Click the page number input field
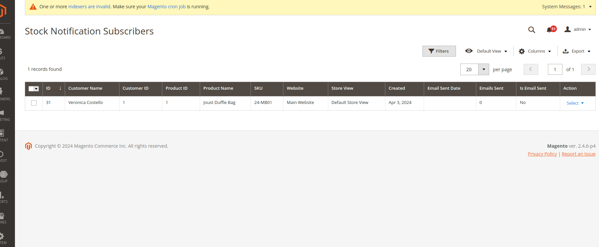 pos(555,70)
